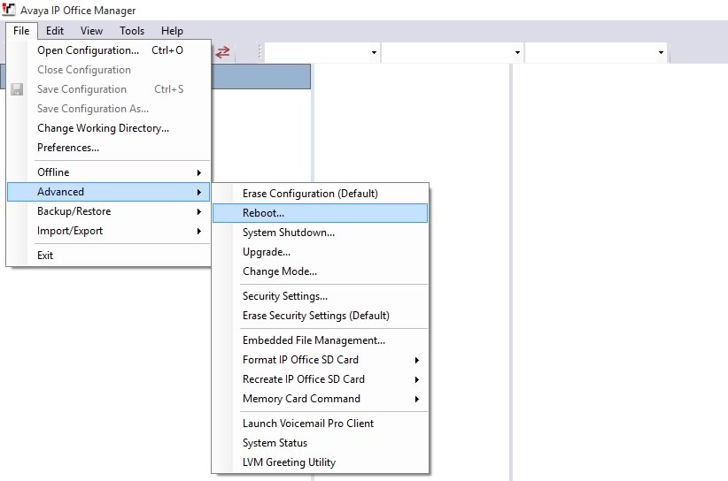Open the third toolbar dropdown
The image size is (728, 481).
point(661,52)
